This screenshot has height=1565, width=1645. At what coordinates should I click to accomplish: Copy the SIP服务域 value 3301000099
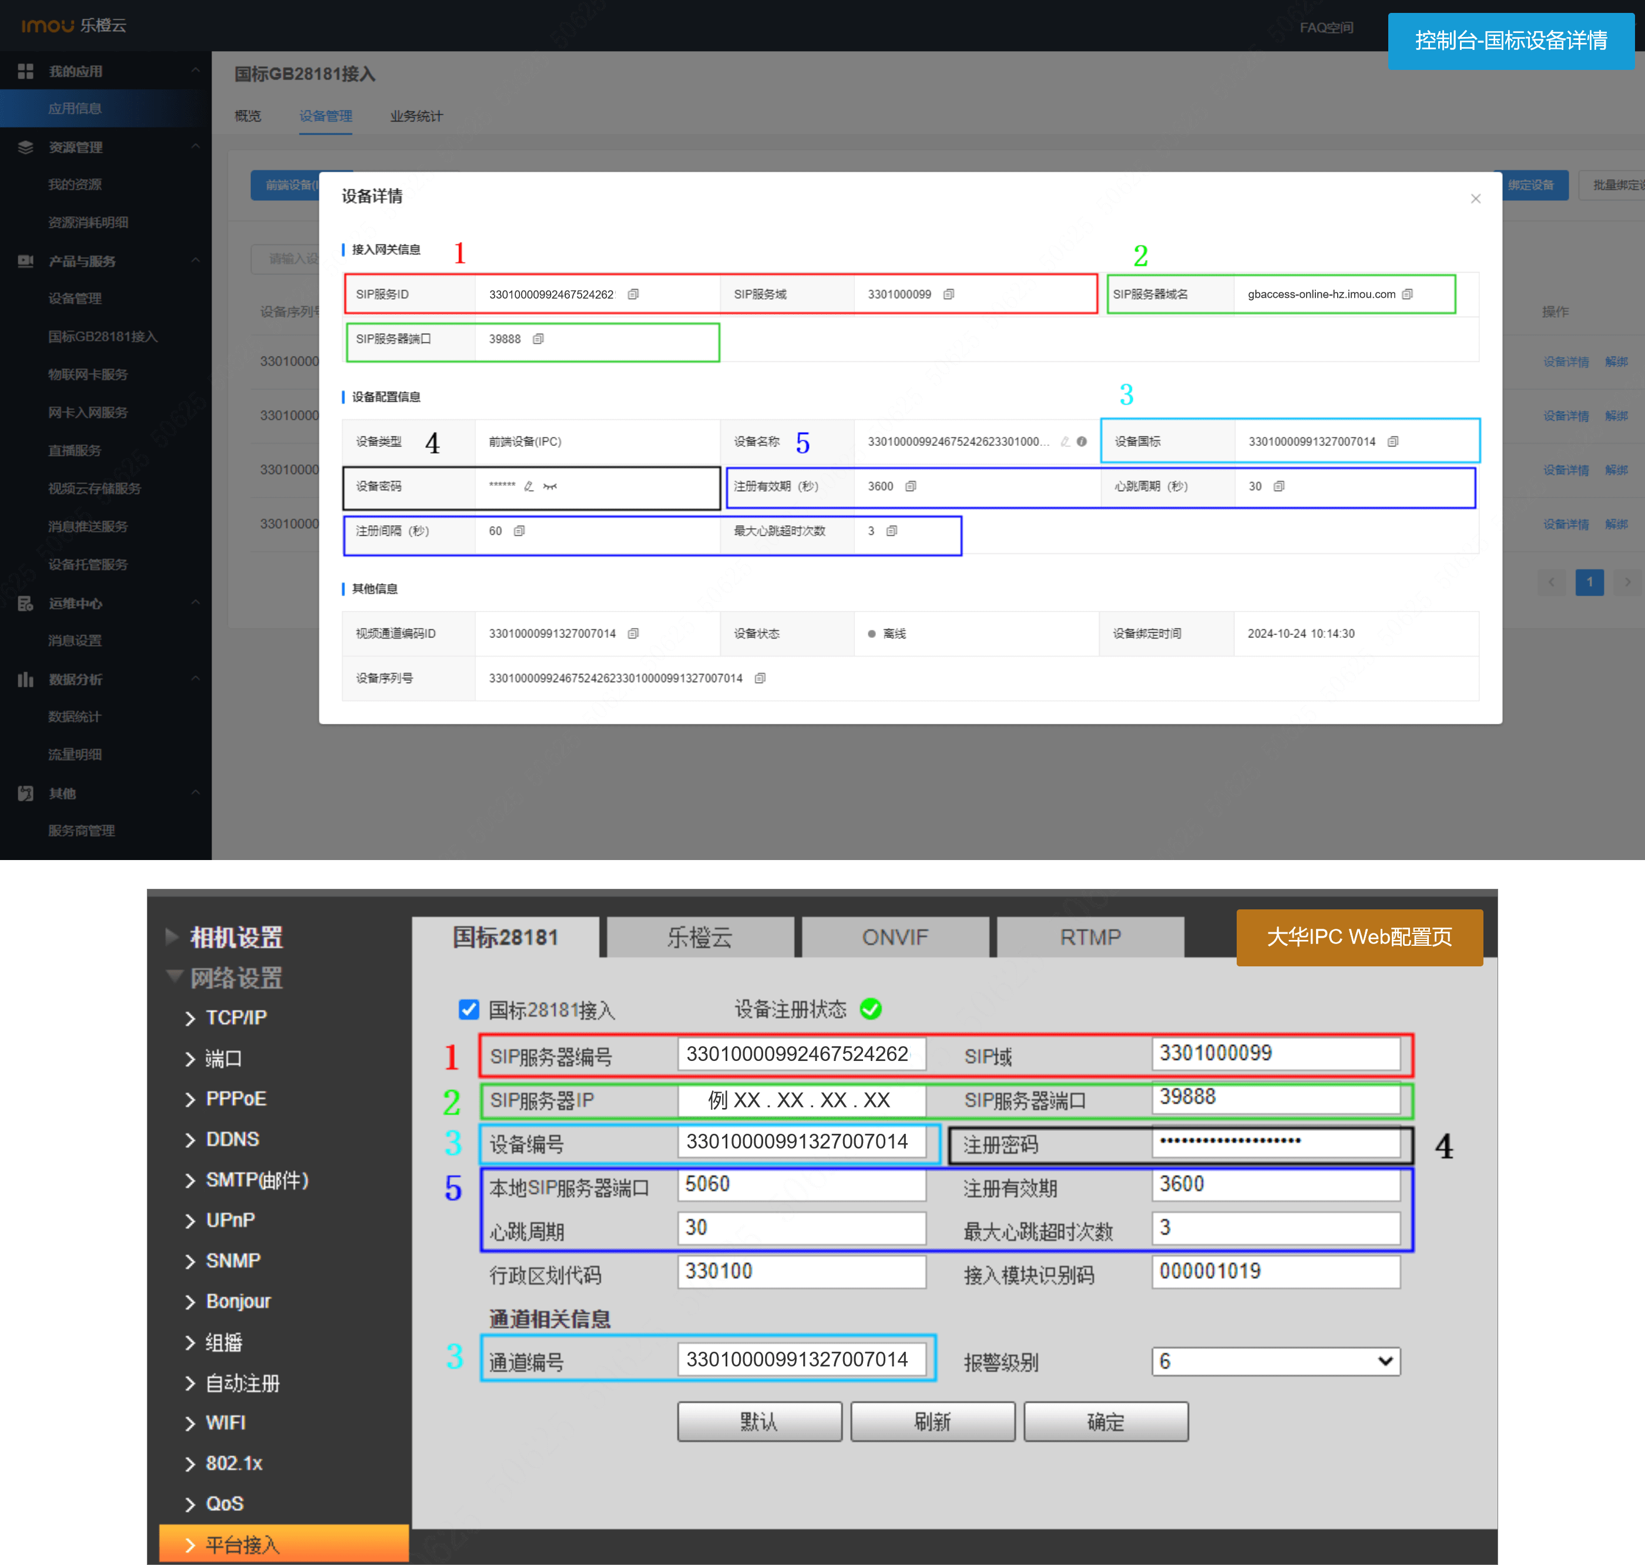[x=948, y=294]
